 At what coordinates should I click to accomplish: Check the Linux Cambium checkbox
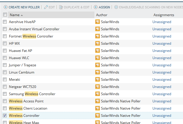coord(5,72)
